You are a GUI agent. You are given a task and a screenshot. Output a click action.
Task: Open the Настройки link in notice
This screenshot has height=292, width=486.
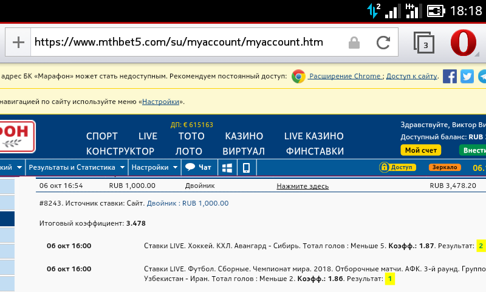160,102
